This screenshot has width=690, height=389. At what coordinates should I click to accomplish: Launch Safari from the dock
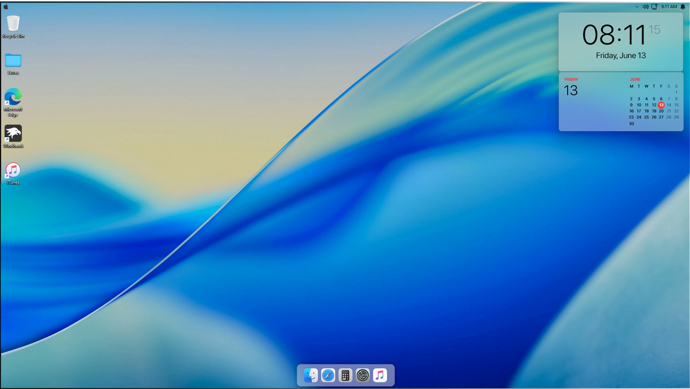click(x=328, y=375)
